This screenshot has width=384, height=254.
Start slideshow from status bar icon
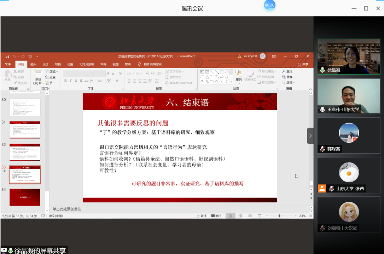tap(260, 216)
